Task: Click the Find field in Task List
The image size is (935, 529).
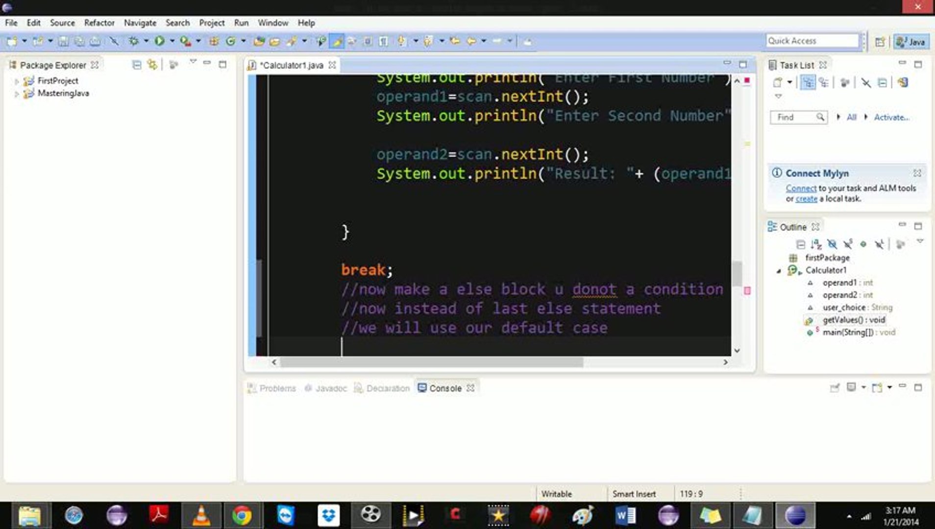Action: [x=795, y=117]
